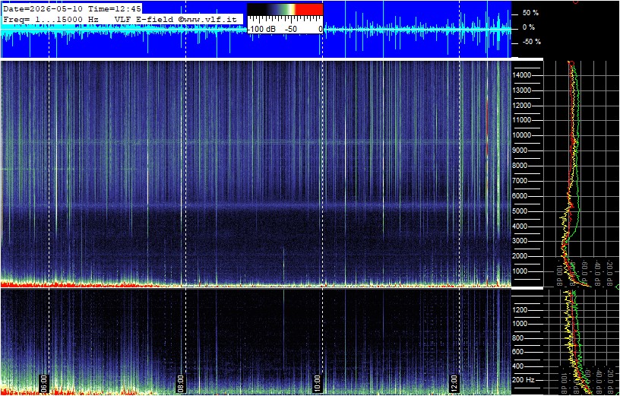Click the 10000 frequency axis label
This screenshot has width=620, height=396.
click(521, 135)
